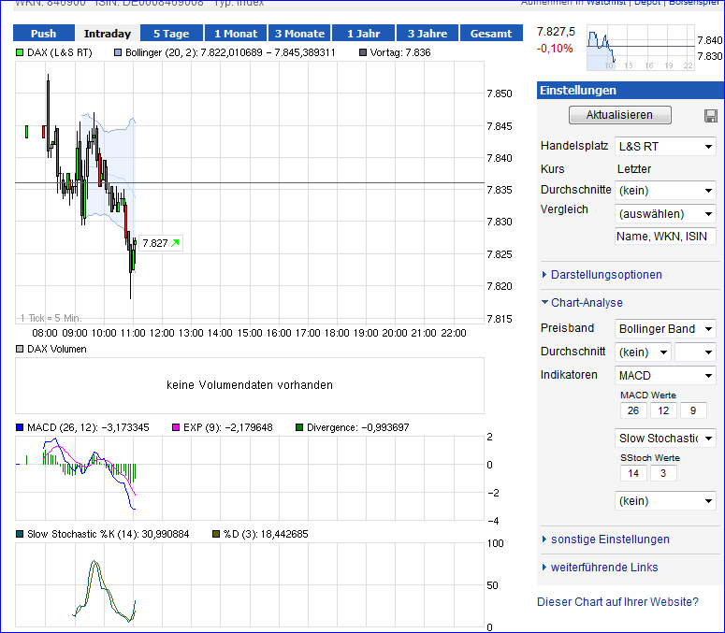Open the Slow Stochastic indicator dropdown
Viewport: 725px width, 633px height.
pos(665,439)
